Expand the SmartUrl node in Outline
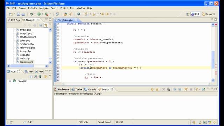The width and height of the screenshot is (224, 126). pyautogui.click(x=10, y=81)
